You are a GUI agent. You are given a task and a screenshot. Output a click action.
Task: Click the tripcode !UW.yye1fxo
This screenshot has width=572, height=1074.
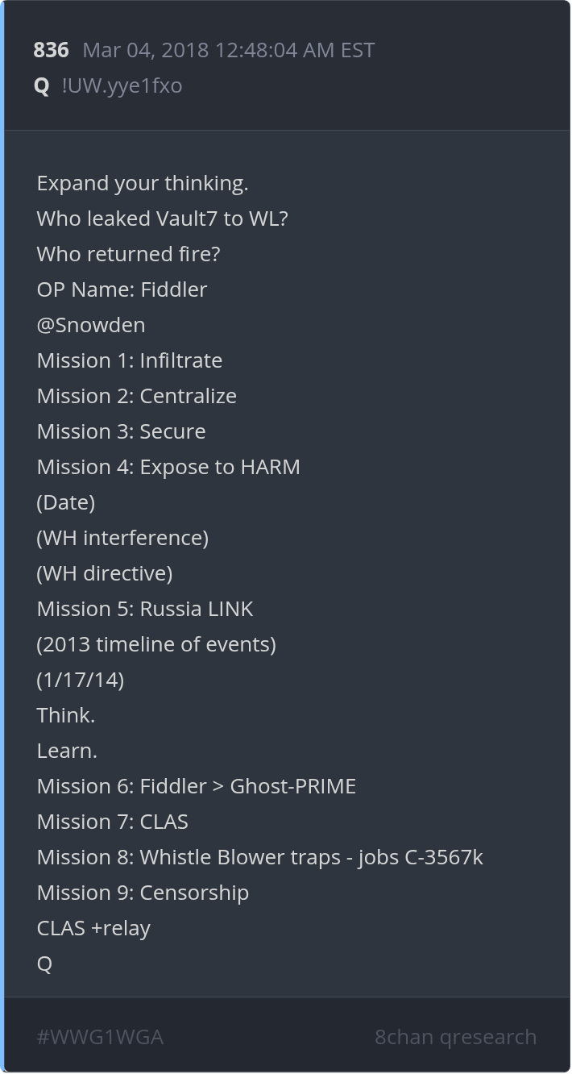122,85
